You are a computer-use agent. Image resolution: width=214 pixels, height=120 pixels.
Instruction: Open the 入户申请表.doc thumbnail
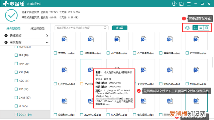(143, 41)
